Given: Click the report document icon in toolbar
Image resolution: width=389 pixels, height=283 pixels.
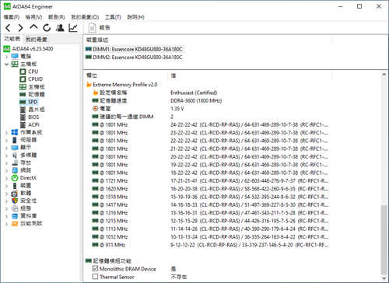Looking at the screenshot, I should pyautogui.click(x=92, y=27).
